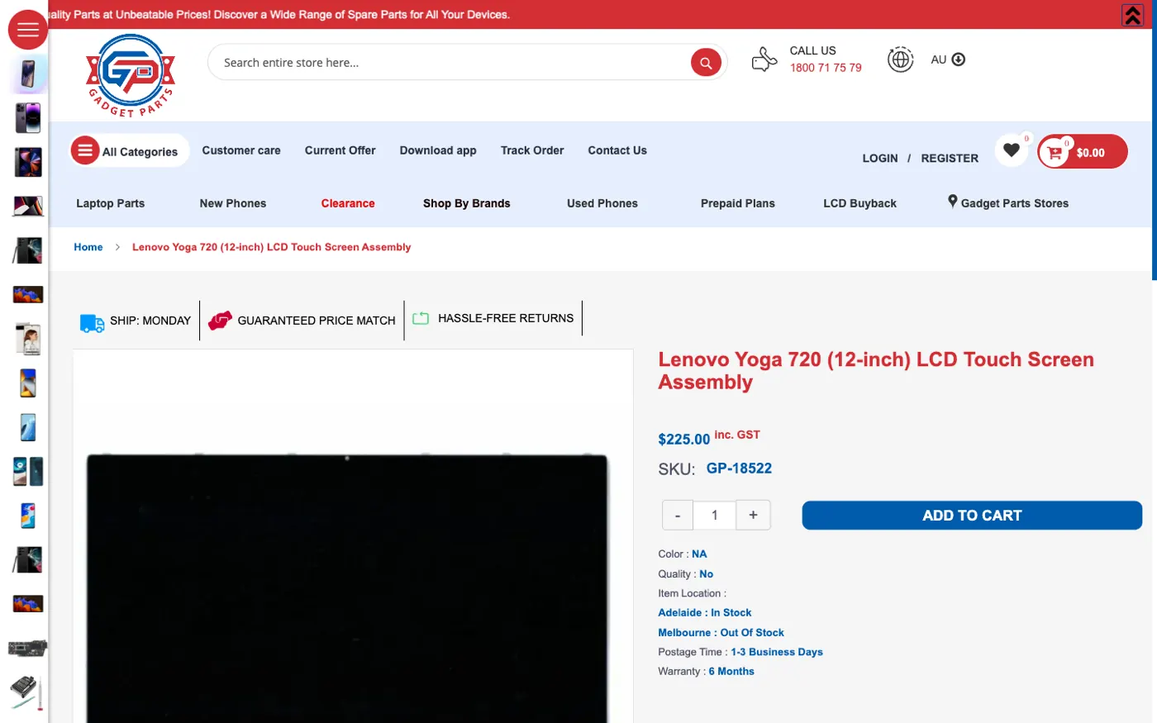1157x723 pixels.
Task: Open the LCD Buyback category
Action: point(859,203)
